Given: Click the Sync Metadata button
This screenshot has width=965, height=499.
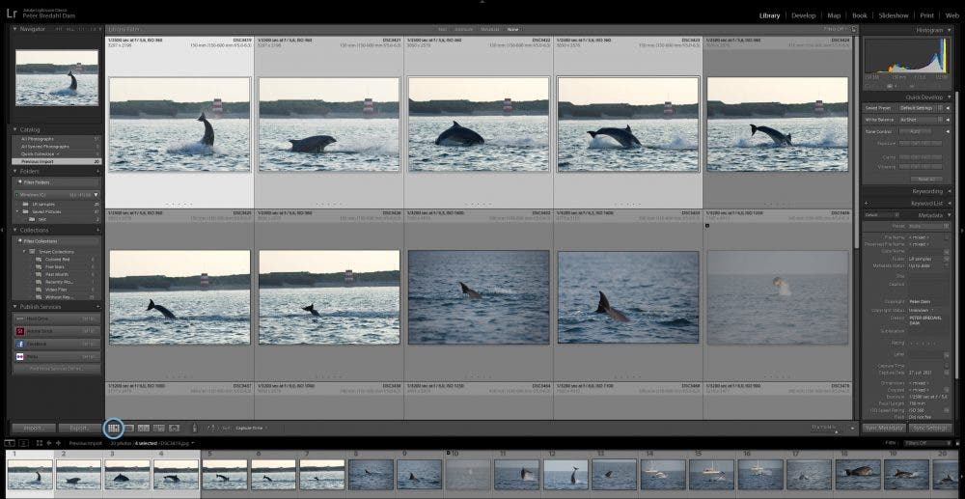Looking at the screenshot, I should (884, 428).
